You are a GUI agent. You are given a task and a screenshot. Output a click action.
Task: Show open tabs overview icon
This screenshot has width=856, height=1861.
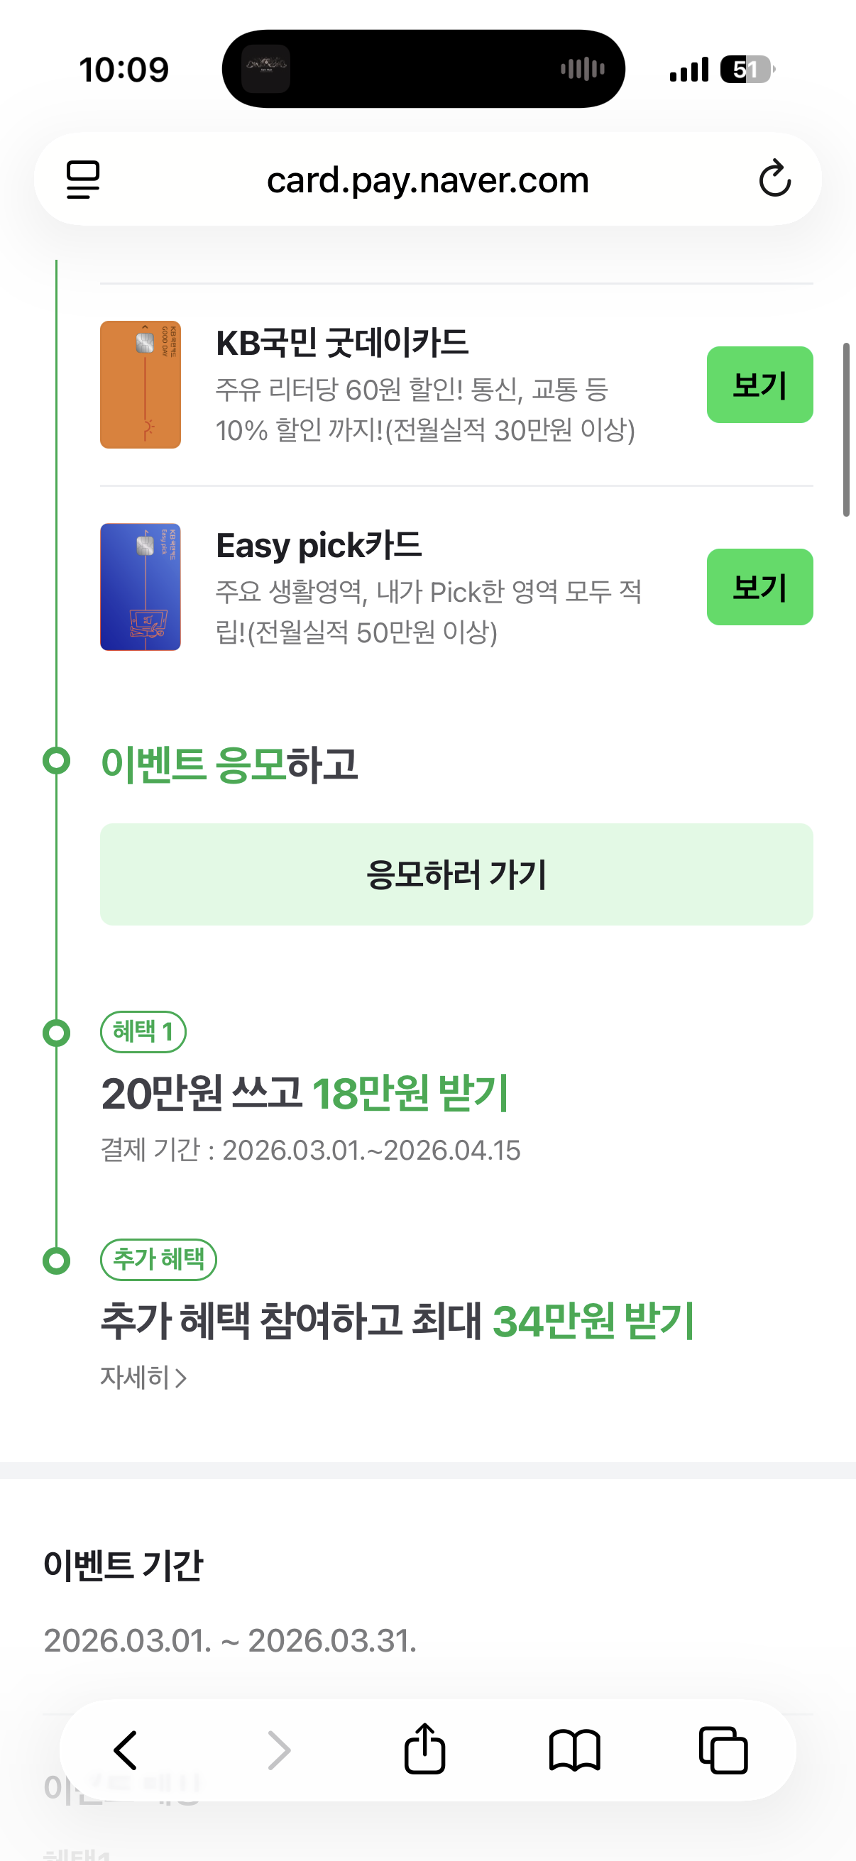pos(723,1750)
